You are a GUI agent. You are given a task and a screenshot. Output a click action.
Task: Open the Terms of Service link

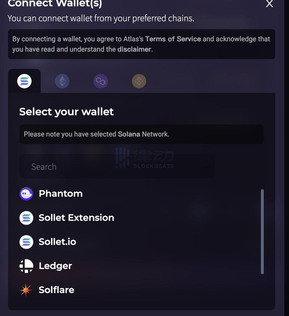(x=173, y=39)
